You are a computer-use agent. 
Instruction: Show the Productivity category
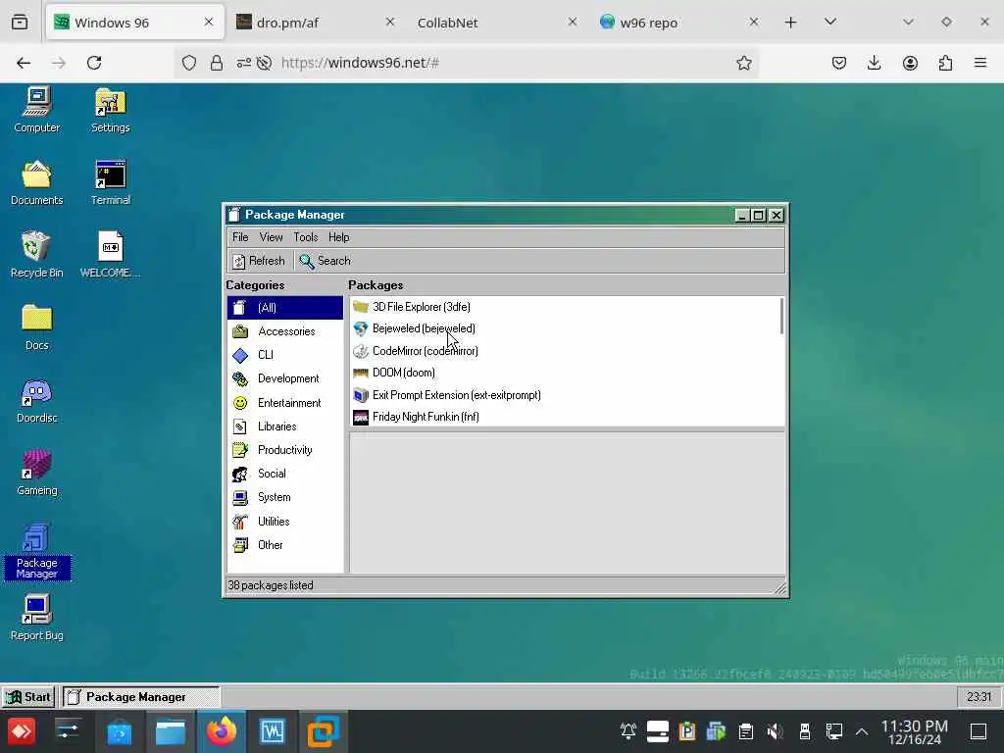(285, 450)
